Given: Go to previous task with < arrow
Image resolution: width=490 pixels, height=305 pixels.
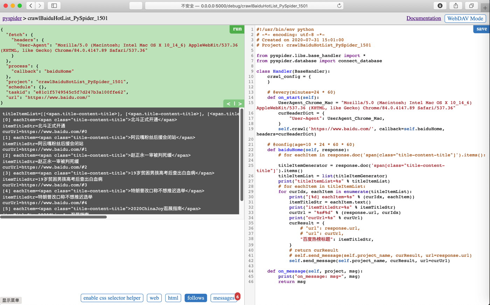Looking at the screenshot, I should [229, 104].
